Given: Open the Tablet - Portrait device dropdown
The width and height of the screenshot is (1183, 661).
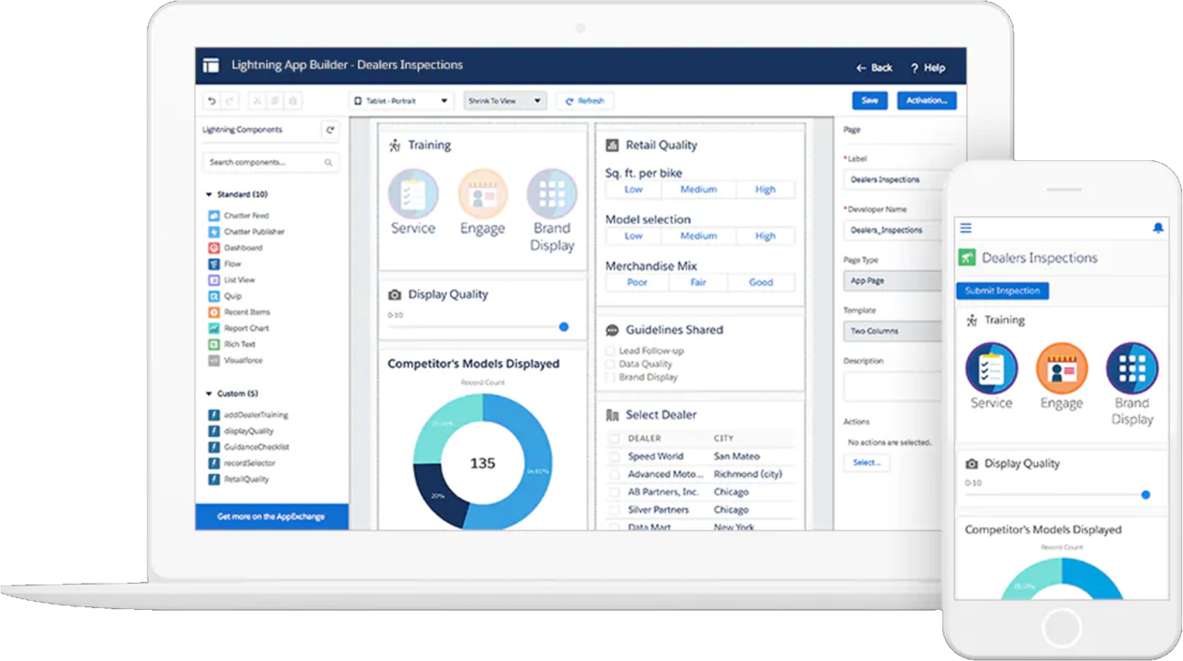Looking at the screenshot, I should (x=401, y=101).
